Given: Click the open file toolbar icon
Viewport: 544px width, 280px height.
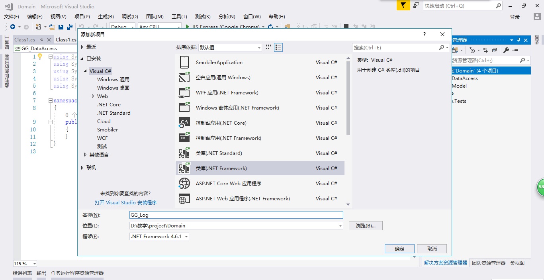Looking at the screenshot, I should [52, 27].
